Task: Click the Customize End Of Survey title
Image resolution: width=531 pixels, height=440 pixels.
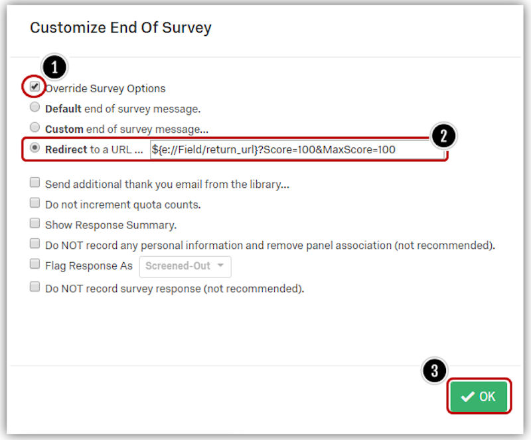Action: coord(120,28)
